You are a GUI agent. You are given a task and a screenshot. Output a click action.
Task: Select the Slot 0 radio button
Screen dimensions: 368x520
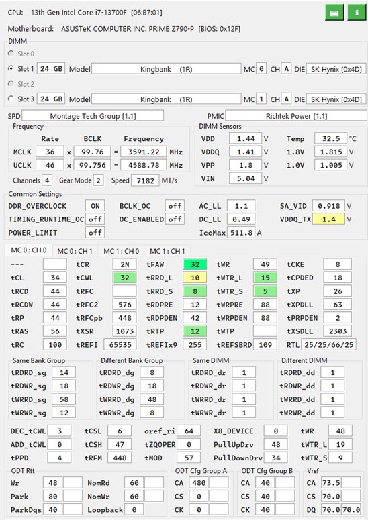[x=11, y=54]
